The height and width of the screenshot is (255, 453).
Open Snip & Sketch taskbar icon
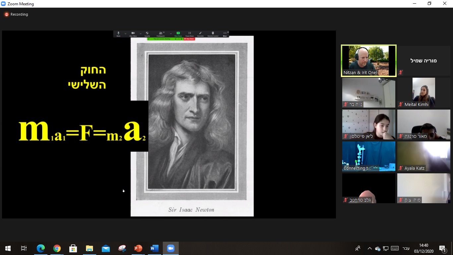(x=122, y=248)
